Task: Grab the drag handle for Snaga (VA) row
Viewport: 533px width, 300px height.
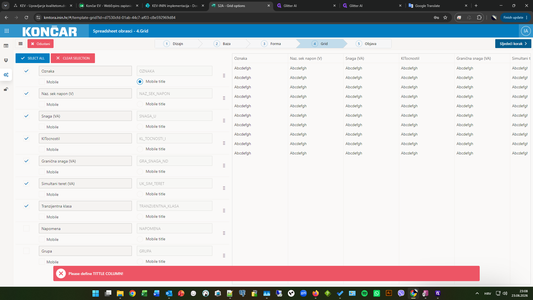Action: 224,121
